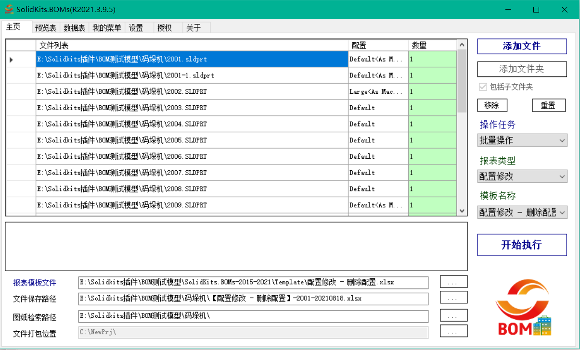Click the SolidKits logo in the title bar
Viewport: 580px width, 350px height.
[8, 9]
